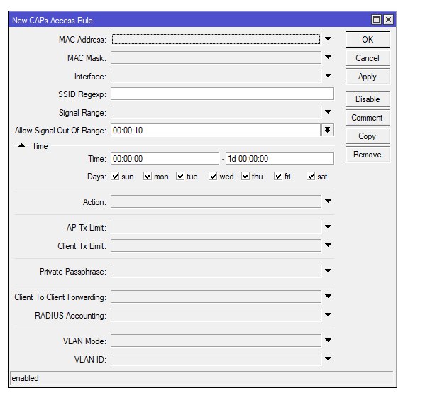Expand the MAC Mask field arrow
The width and height of the screenshot is (447, 420).
point(328,57)
